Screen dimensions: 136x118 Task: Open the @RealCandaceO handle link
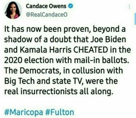(x=47, y=14)
